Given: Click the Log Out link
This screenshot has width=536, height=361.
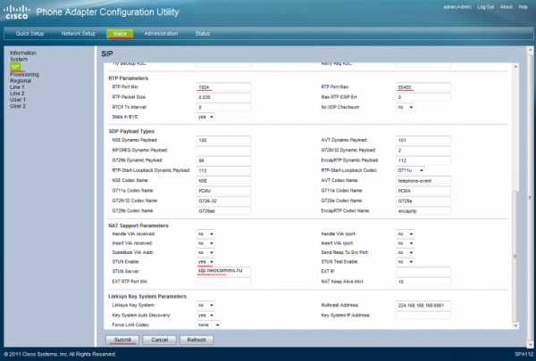Looking at the screenshot, I should pos(486,5).
